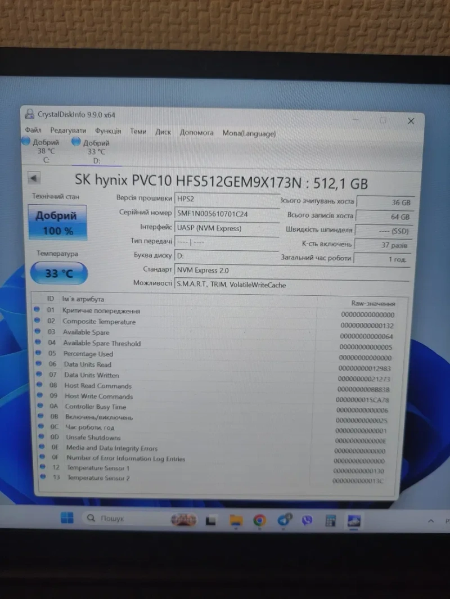Viewport: 450px width, 599px height.
Task: Select the Temperature Sensor 1 row
Action: point(214,469)
